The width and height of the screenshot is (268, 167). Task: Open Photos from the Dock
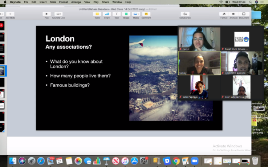point(78,161)
